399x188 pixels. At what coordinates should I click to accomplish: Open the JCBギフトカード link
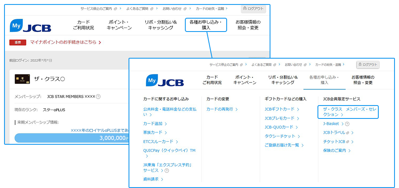point(282,109)
